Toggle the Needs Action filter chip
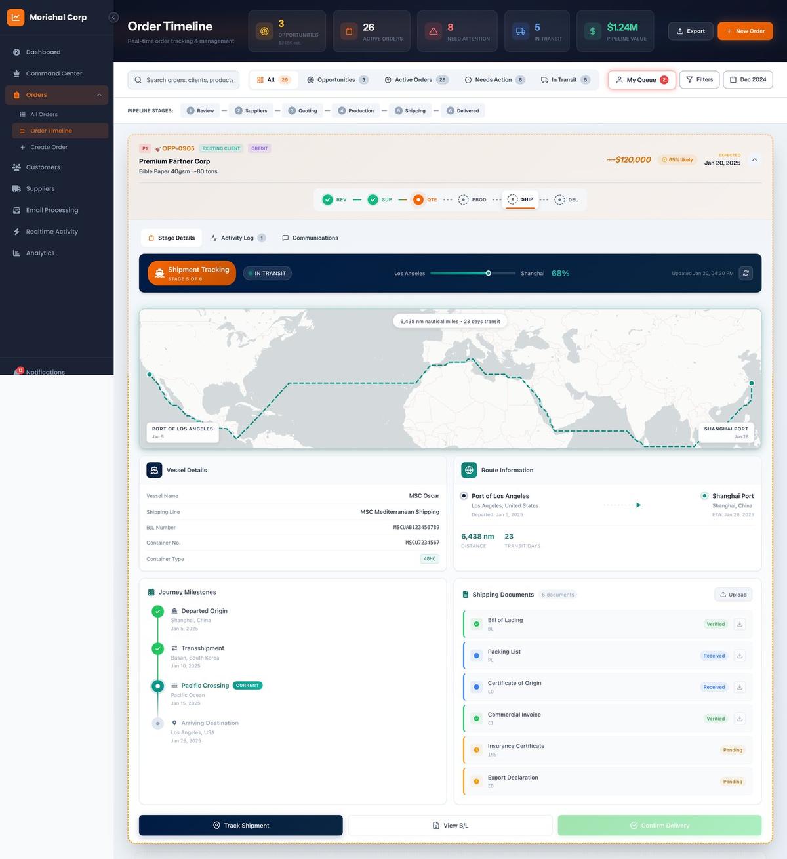The image size is (787, 859). 494,80
